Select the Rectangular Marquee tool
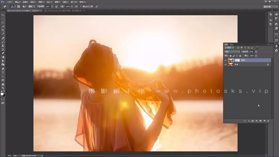Screen dimensions: 279x157 coord(3,19)
